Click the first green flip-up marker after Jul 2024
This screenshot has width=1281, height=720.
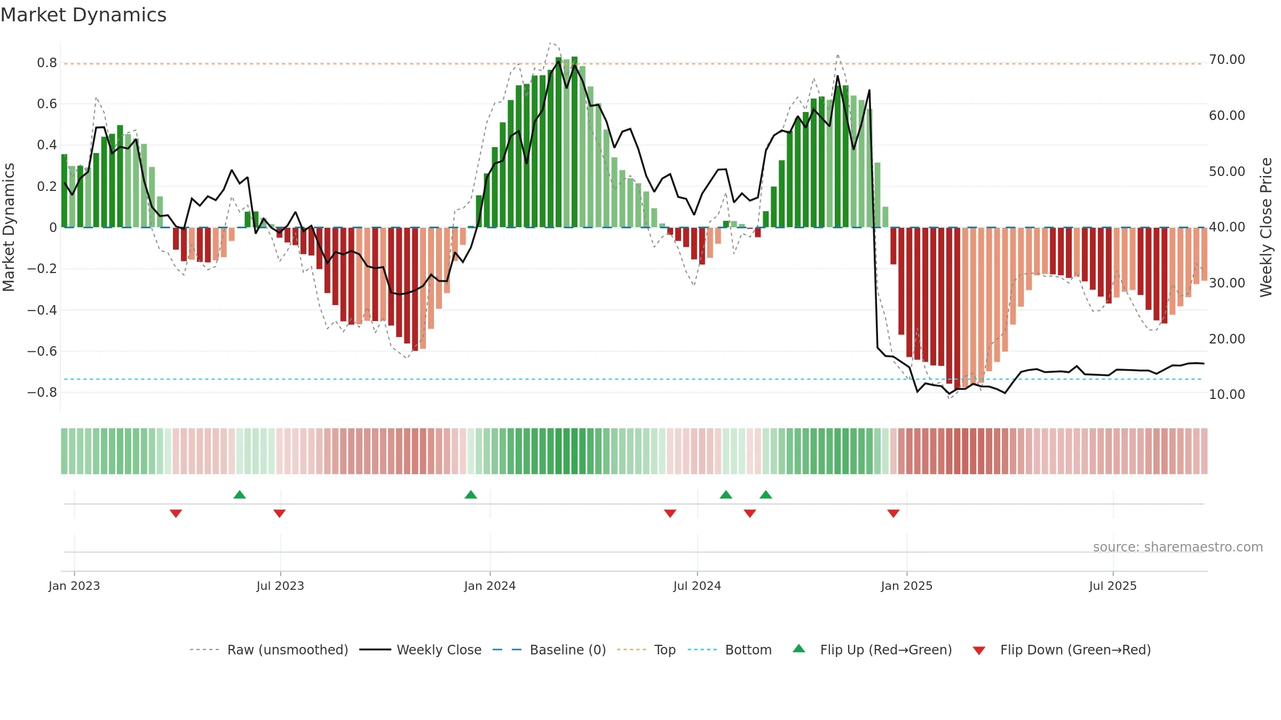point(726,494)
